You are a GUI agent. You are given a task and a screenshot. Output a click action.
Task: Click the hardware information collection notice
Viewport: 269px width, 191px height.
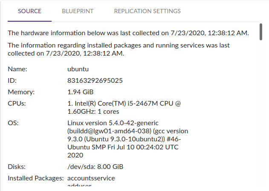128,33
